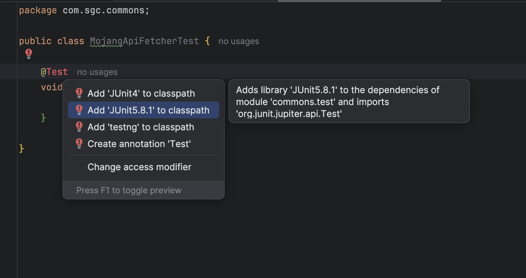Open 'no usages' hint next to @Test
Image resolution: width=526 pixels, height=278 pixels.
(97, 72)
